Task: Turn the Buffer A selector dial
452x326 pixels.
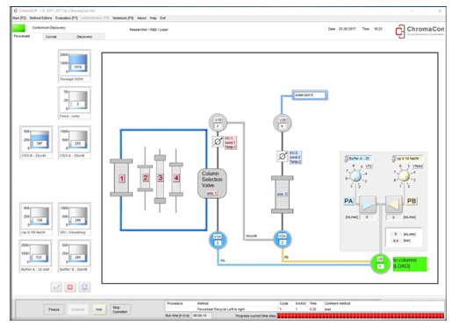Action: [355, 176]
